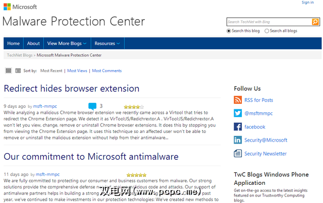The width and height of the screenshot is (323, 203).
Task: Click the search magnifier icon
Action: [315, 22]
